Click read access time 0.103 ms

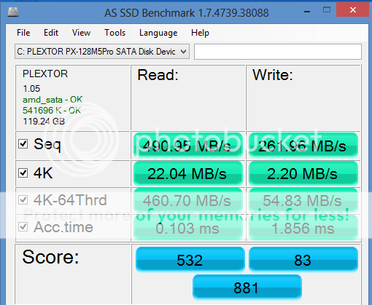pos(188,228)
